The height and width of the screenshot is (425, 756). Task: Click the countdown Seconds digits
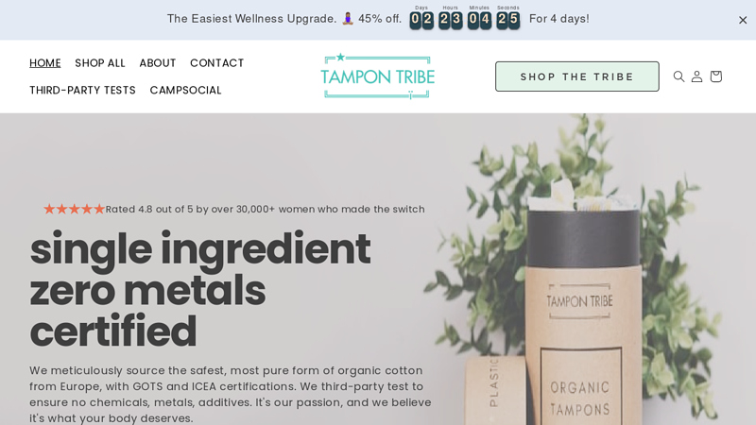coord(508,20)
